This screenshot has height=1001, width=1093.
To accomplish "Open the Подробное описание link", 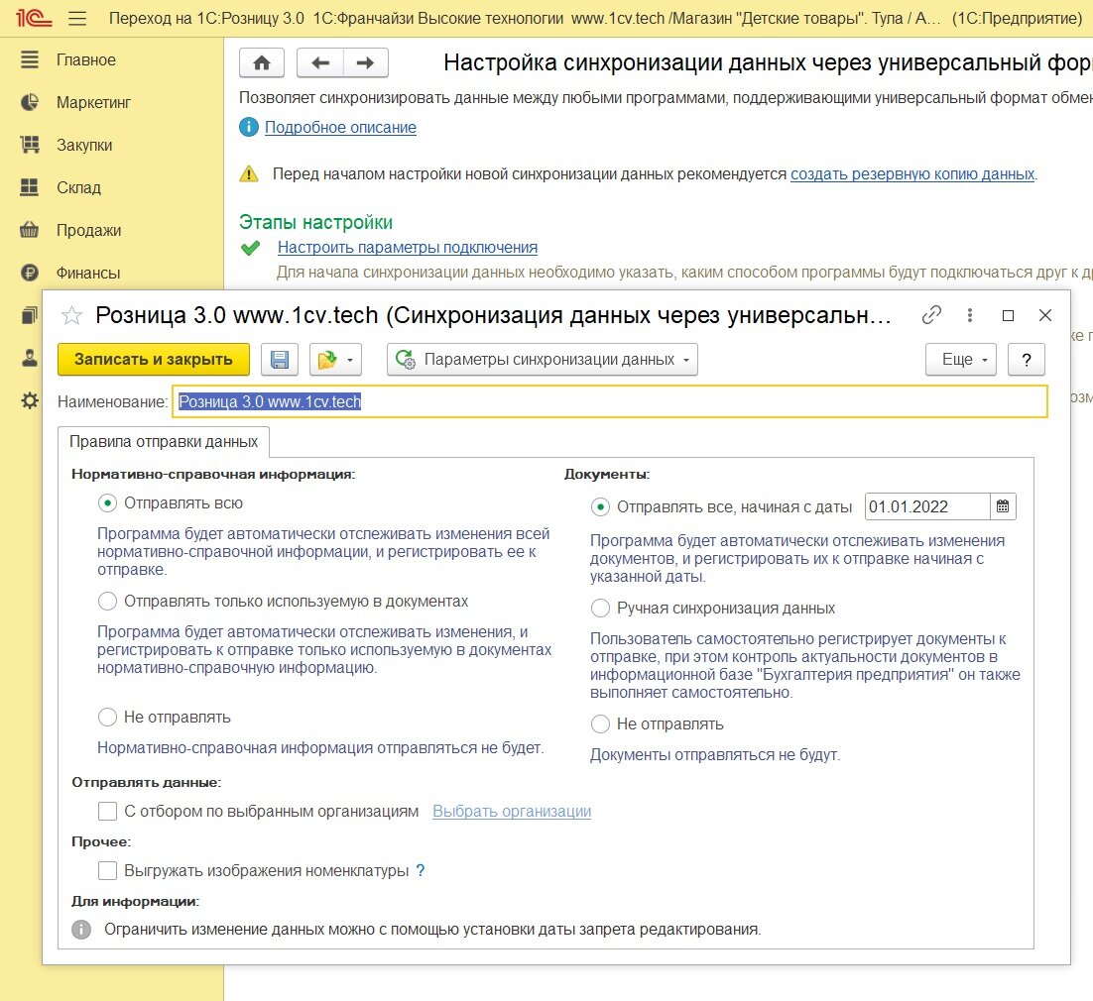I will pos(340,128).
